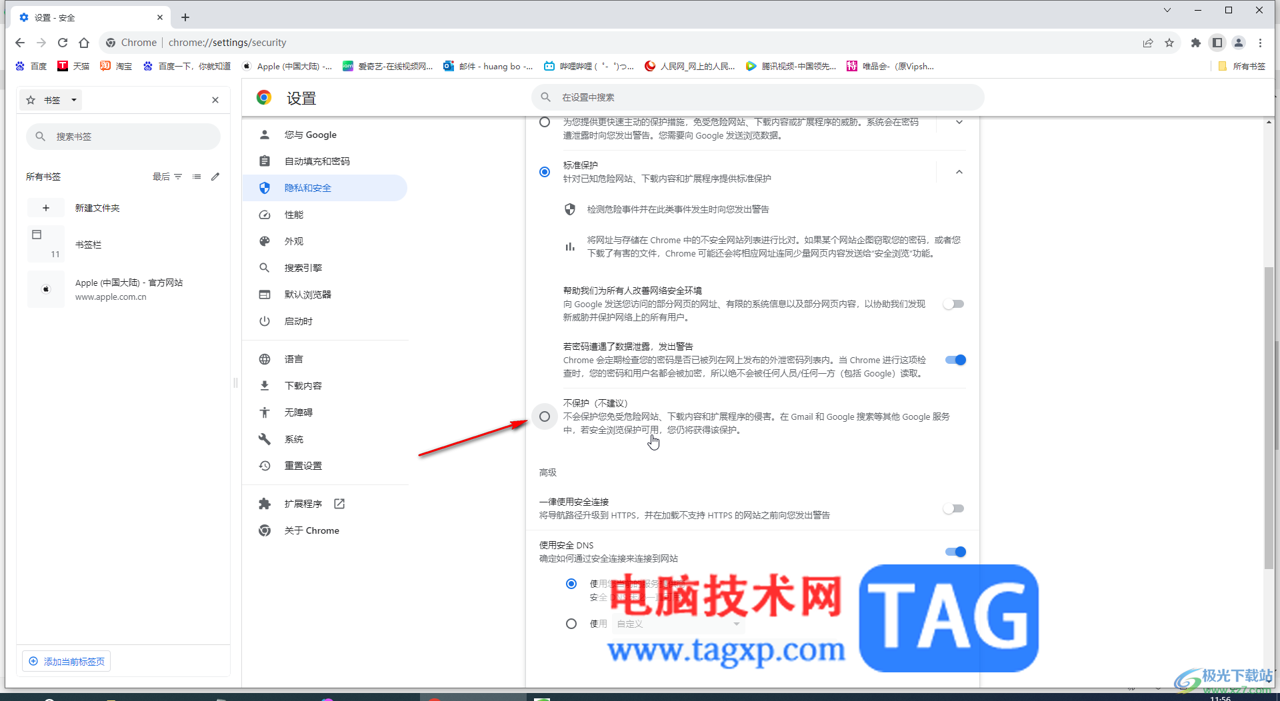Open the 搜索引擎 settings section
Screen dimensions: 1280x701
coord(325,268)
